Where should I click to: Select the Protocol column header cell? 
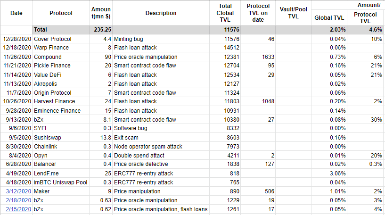[x=61, y=13]
